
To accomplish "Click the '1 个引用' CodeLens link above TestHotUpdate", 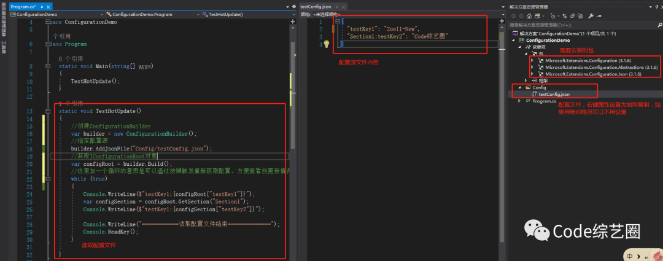I will 71,103.
